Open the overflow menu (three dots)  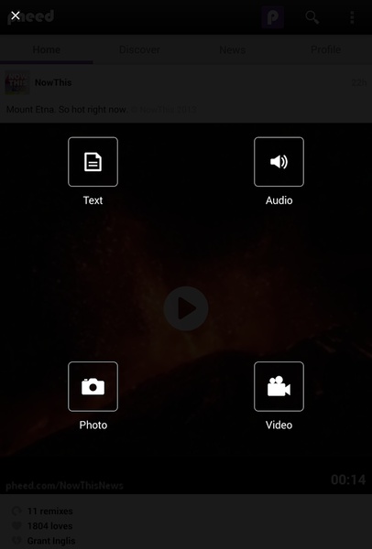click(352, 17)
